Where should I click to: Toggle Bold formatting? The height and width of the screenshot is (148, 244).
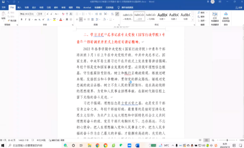tap(22, 20)
